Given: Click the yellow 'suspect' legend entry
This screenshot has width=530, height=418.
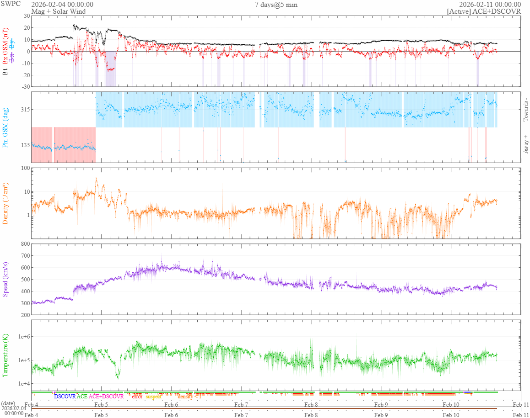Looking at the screenshot, I should click(154, 397).
